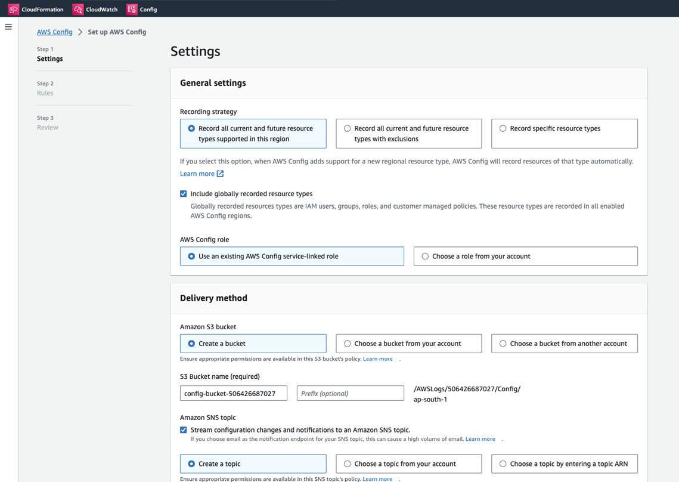The height and width of the screenshot is (482, 679).
Task: Click the Prefix (optional) input field
Action: [x=351, y=393]
